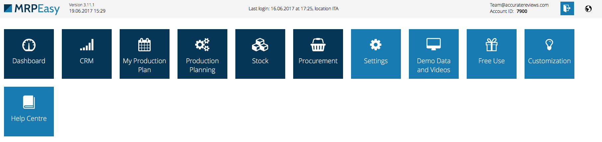
Task: Open the Stock boxes icon
Action: pyautogui.click(x=260, y=45)
